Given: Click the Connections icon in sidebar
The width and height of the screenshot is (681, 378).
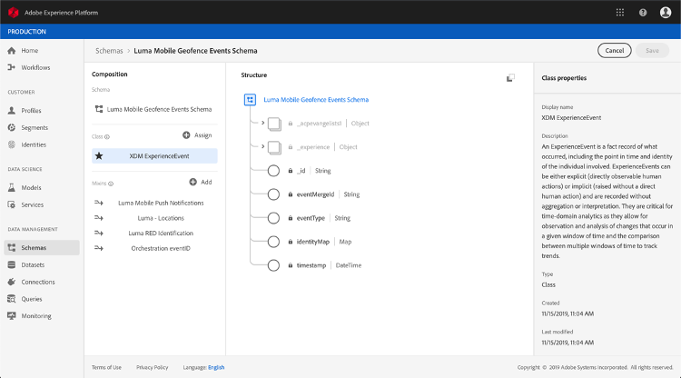Looking at the screenshot, I should point(12,282).
